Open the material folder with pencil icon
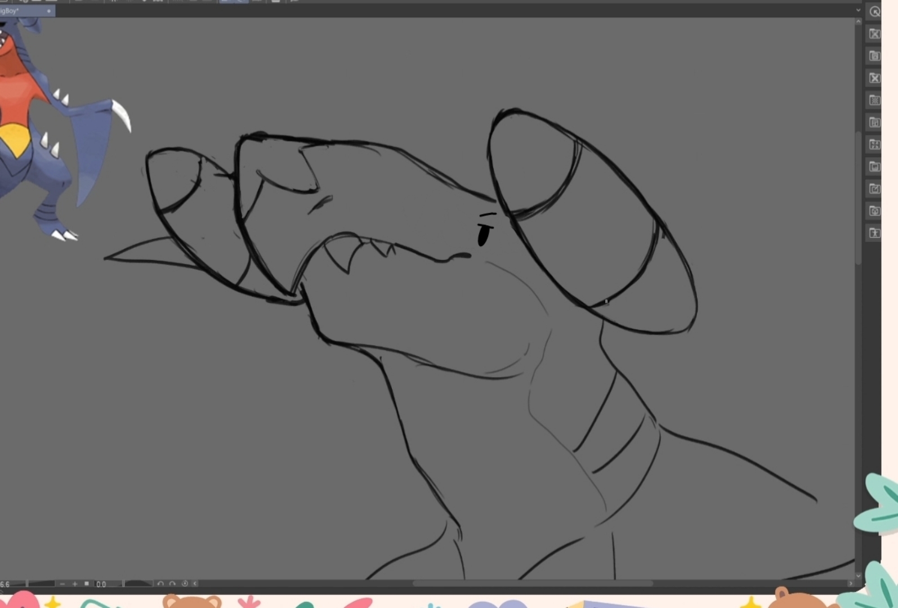 point(874,189)
